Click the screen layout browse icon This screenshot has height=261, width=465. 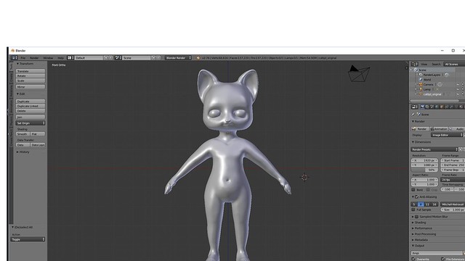(70, 58)
